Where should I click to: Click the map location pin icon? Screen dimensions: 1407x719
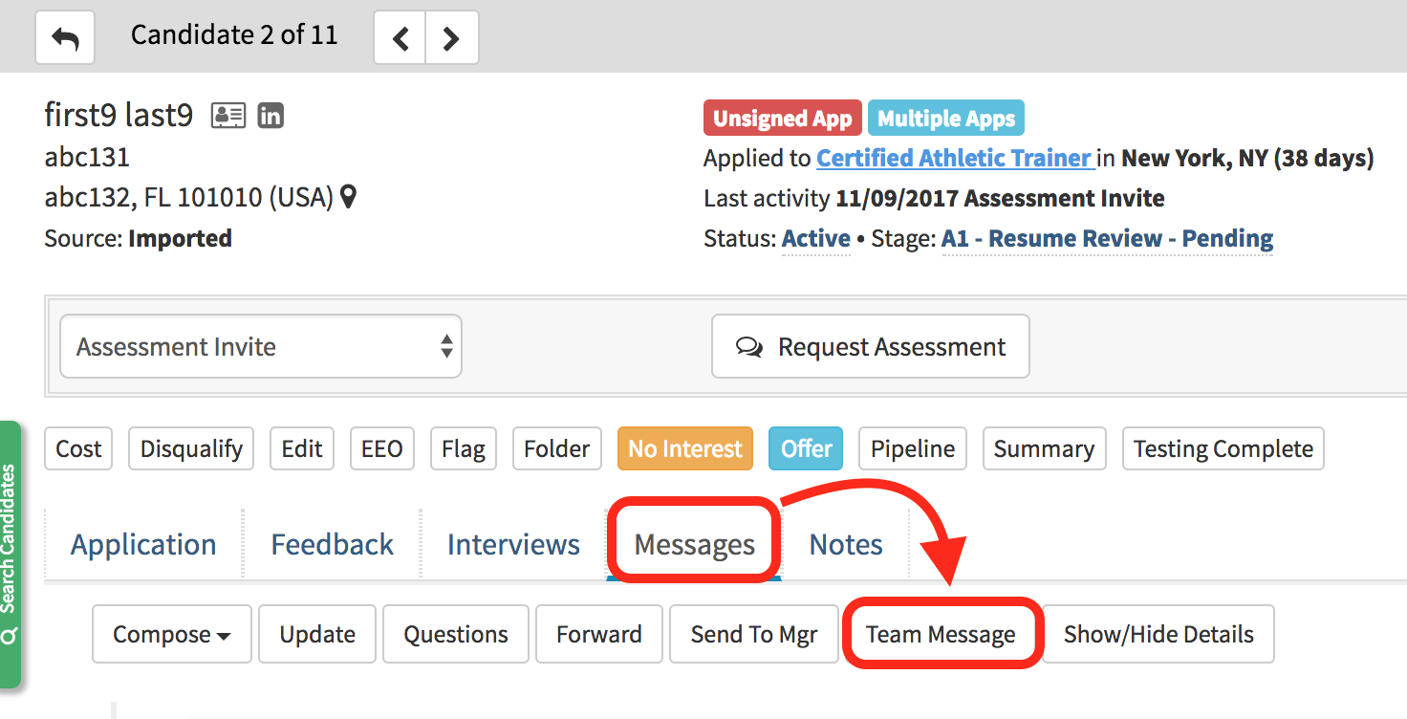coord(349,198)
